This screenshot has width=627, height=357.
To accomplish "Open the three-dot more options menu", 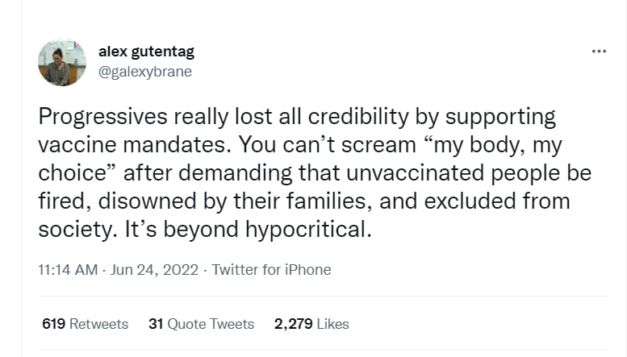I will click(x=598, y=52).
